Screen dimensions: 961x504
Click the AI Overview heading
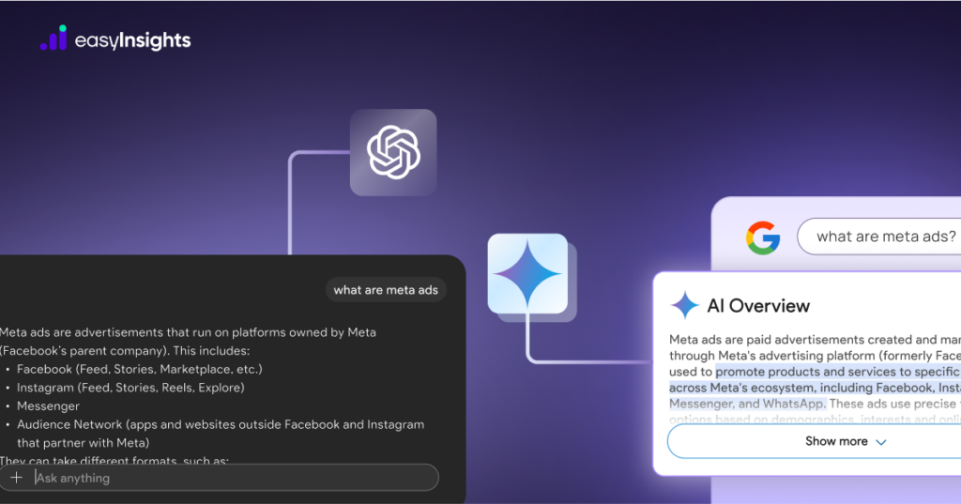pos(758,305)
